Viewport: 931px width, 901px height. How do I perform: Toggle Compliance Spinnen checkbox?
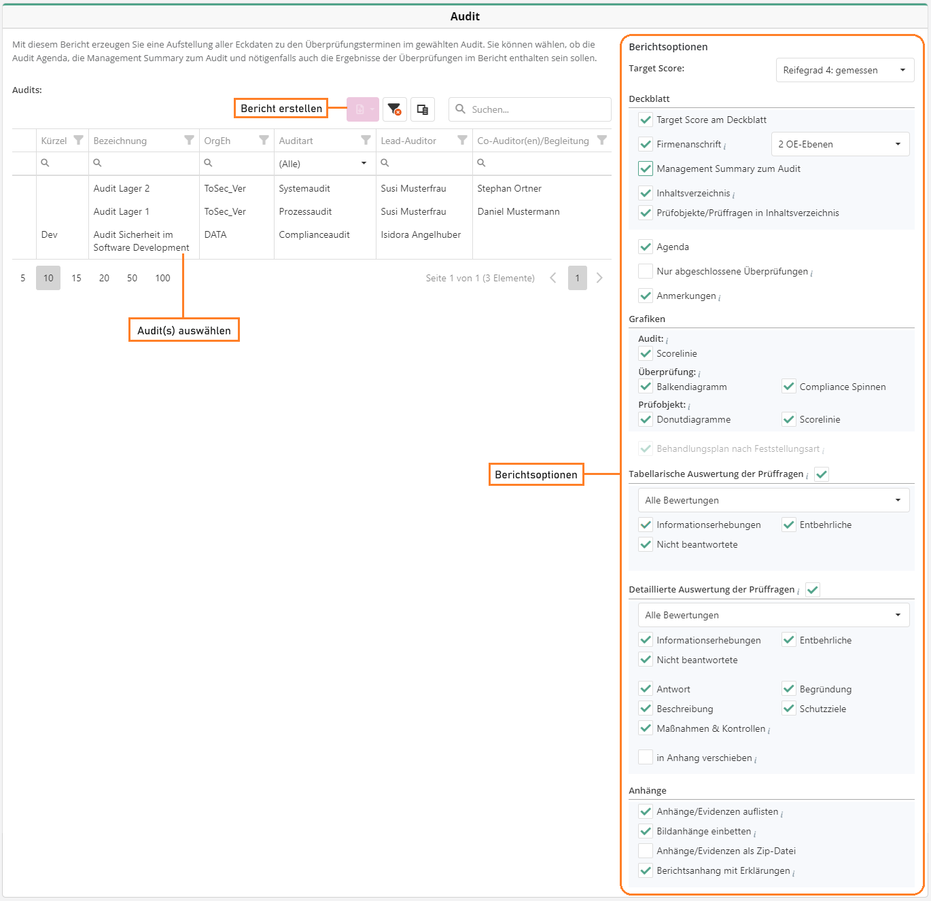tap(788, 387)
